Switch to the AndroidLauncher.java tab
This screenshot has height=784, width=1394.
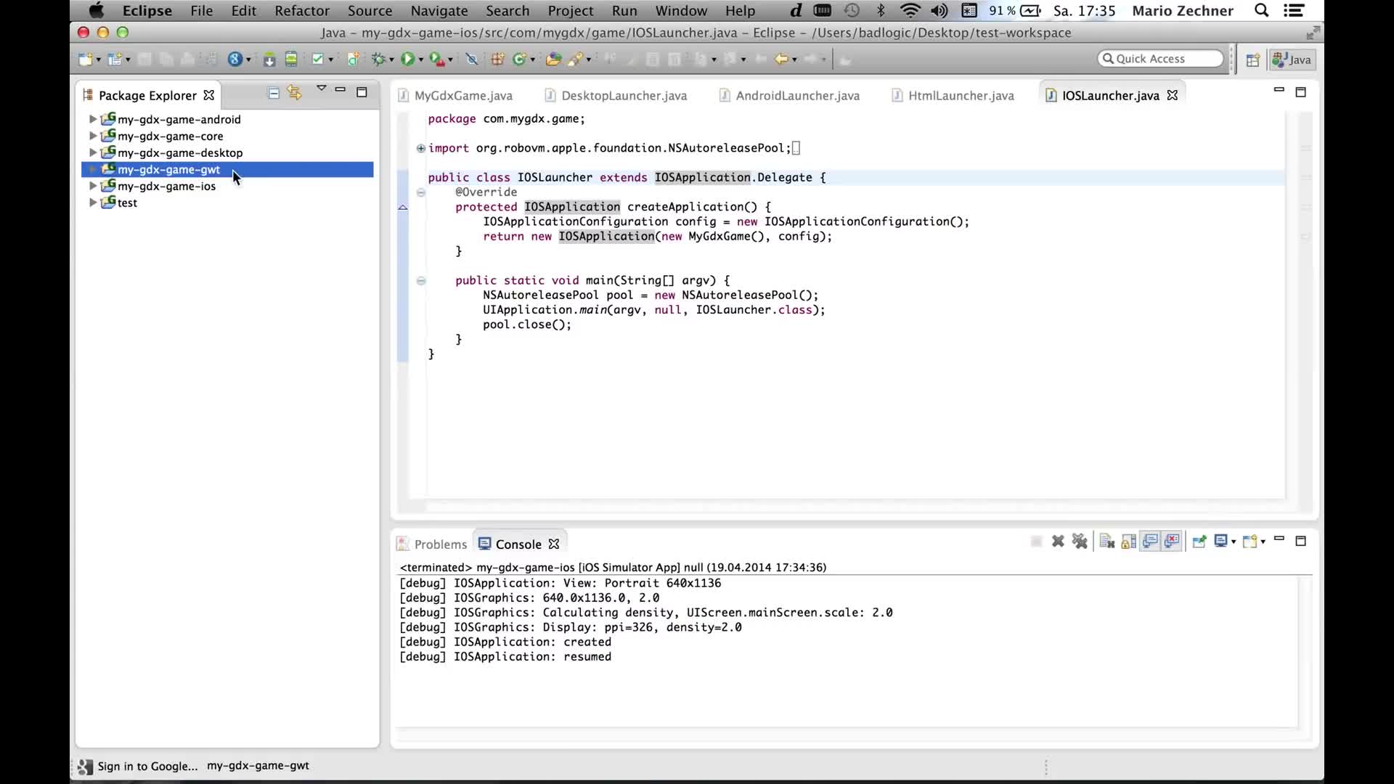(x=797, y=95)
